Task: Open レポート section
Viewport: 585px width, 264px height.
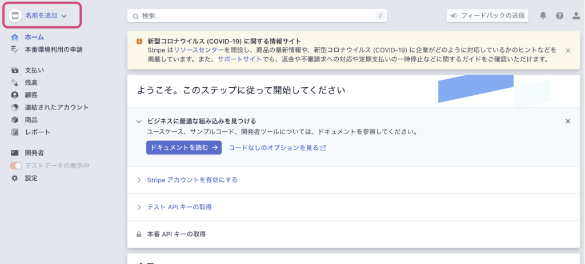Action: [x=37, y=132]
